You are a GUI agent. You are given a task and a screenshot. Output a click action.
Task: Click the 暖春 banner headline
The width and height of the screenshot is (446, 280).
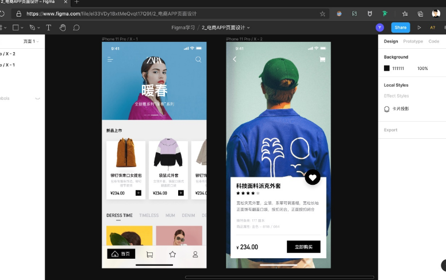[x=155, y=91]
